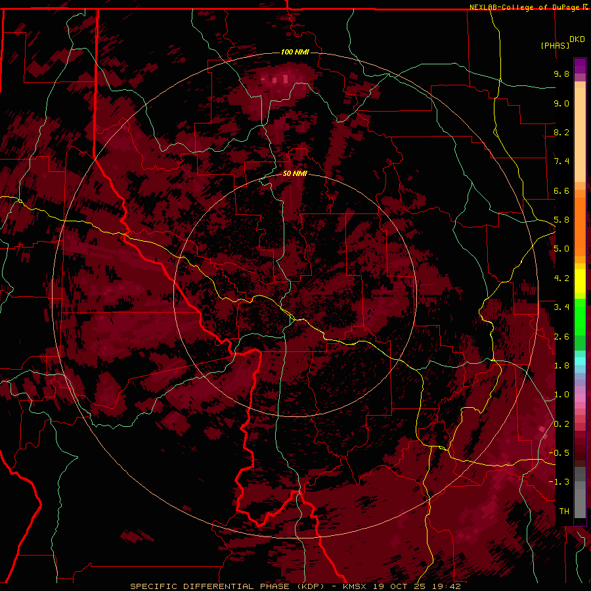Click the 0.2 scale value
The width and height of the screenshot is (591, 591).
(561, 424)
